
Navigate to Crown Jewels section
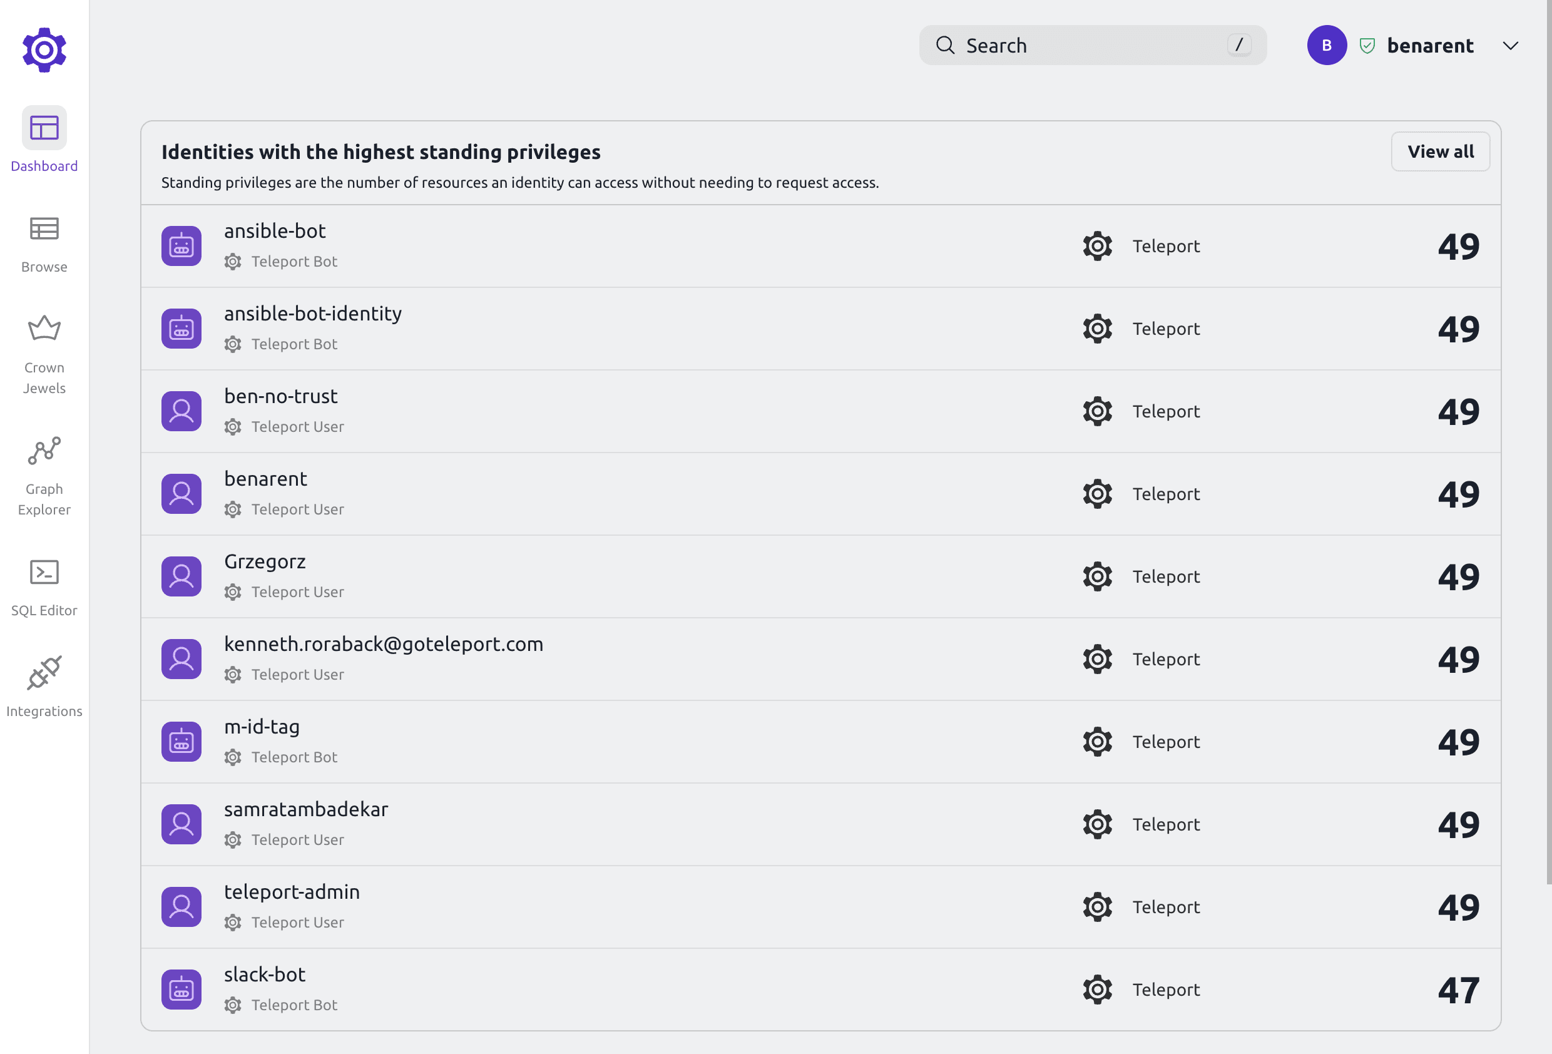tap(44, 350)
